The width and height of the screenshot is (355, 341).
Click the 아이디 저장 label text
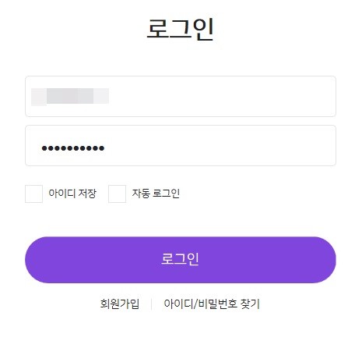coord(72,194)
